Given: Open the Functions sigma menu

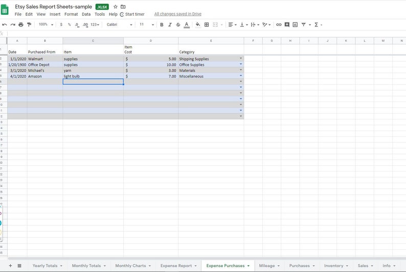Looking at the screenshot, I should pyautogui.click(x=318, y=24).
